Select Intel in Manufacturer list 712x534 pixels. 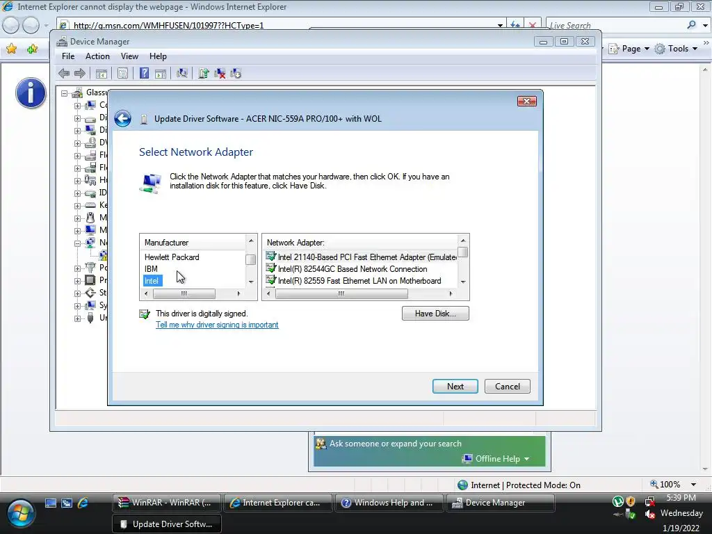point(152,281)
